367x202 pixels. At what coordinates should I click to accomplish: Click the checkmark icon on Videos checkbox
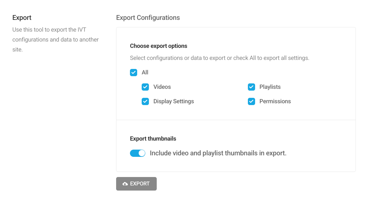pyautogui.click(x=145, y=87)
